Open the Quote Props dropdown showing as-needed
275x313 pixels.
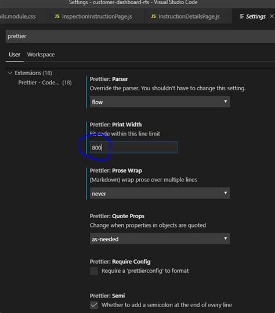[160, 239]
